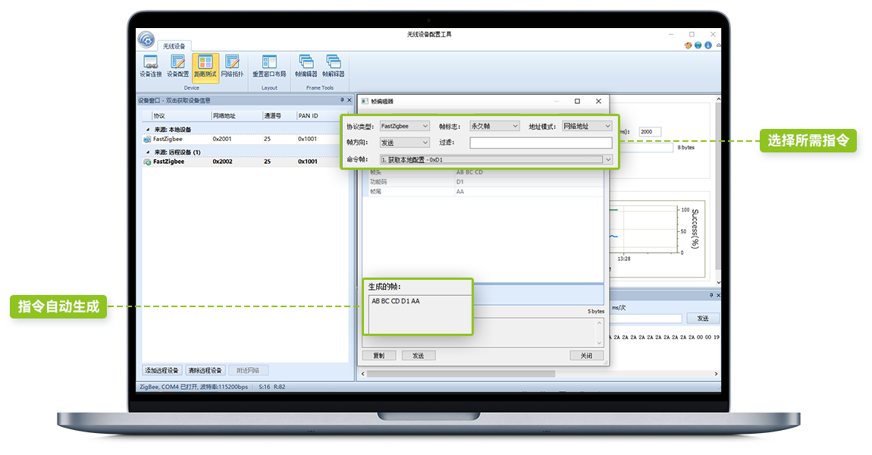
Task: Open the 帧解释器 tool
Action: click(x=333, y=66)
